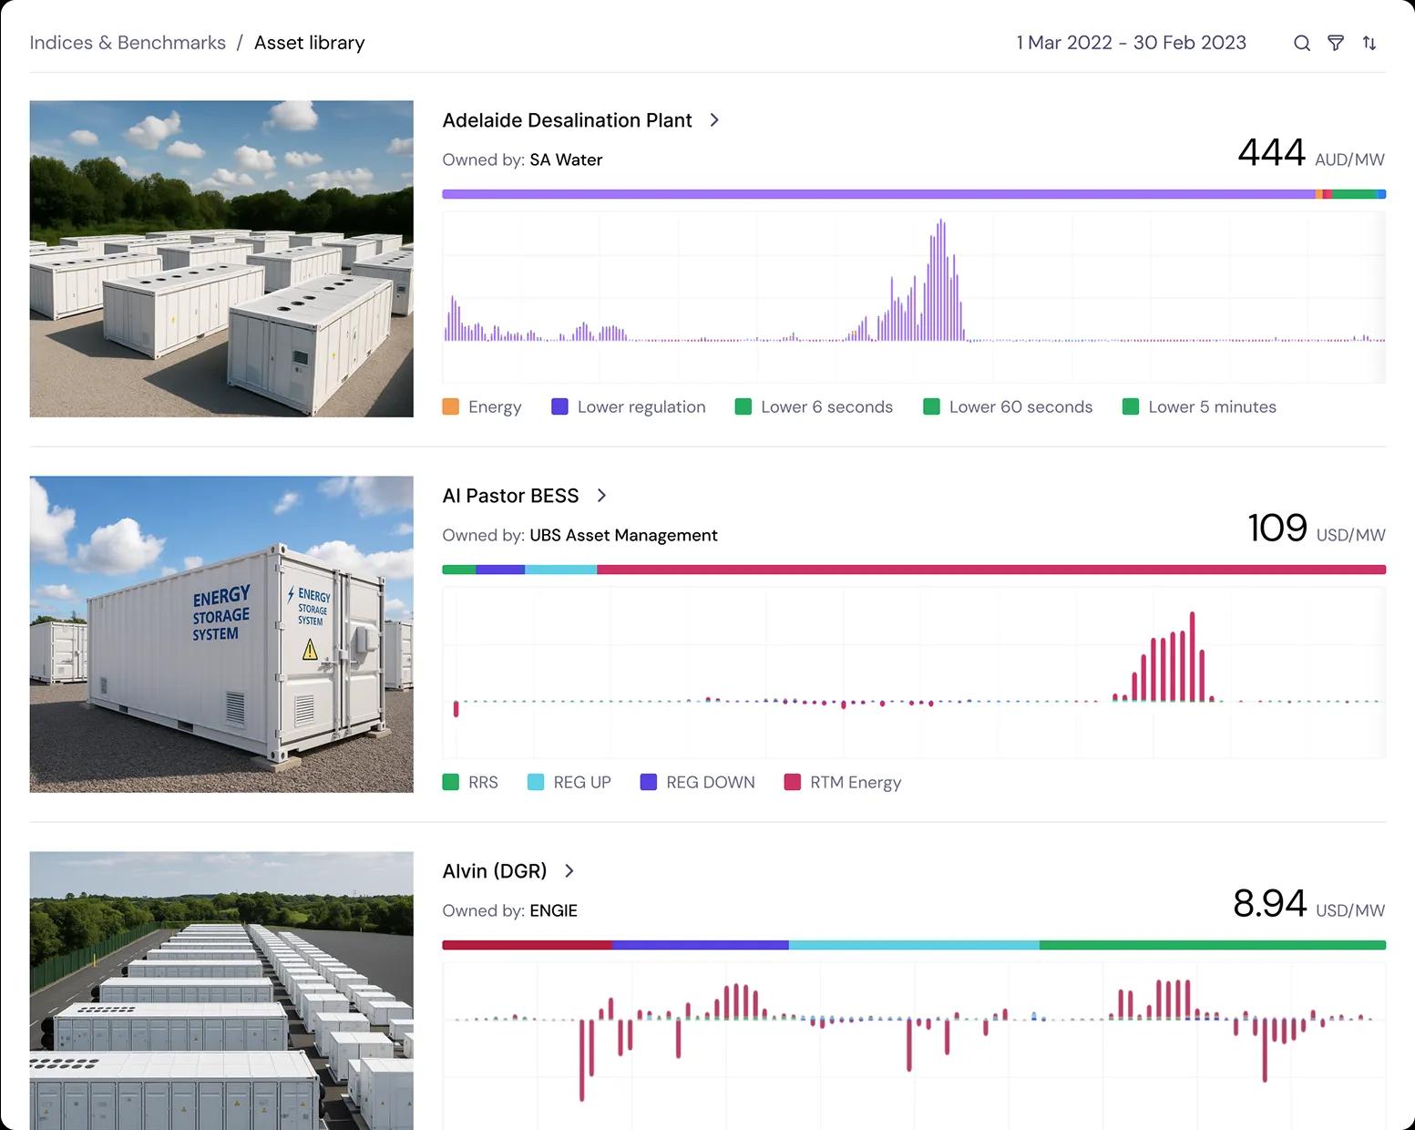Viewport: 1415px width, 1130px height.
Task: Open the date range 1 Mar 2022 selector
Action: tap(1131, 43)
